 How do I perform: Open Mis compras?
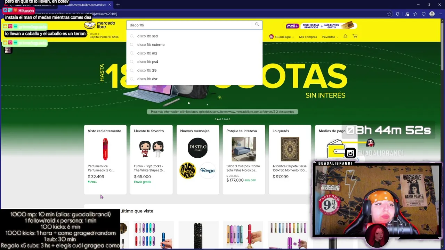pyautogui.click(x=308, y=37)
